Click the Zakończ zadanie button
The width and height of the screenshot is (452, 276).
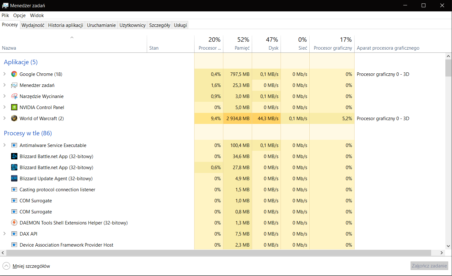coord(429,266)
